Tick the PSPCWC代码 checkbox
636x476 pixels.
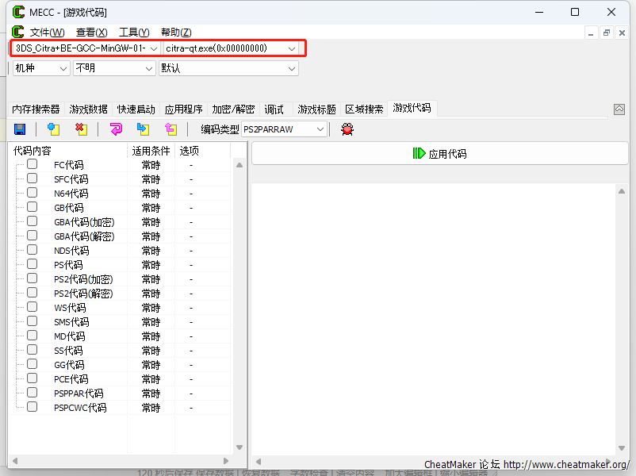(33, 407)
